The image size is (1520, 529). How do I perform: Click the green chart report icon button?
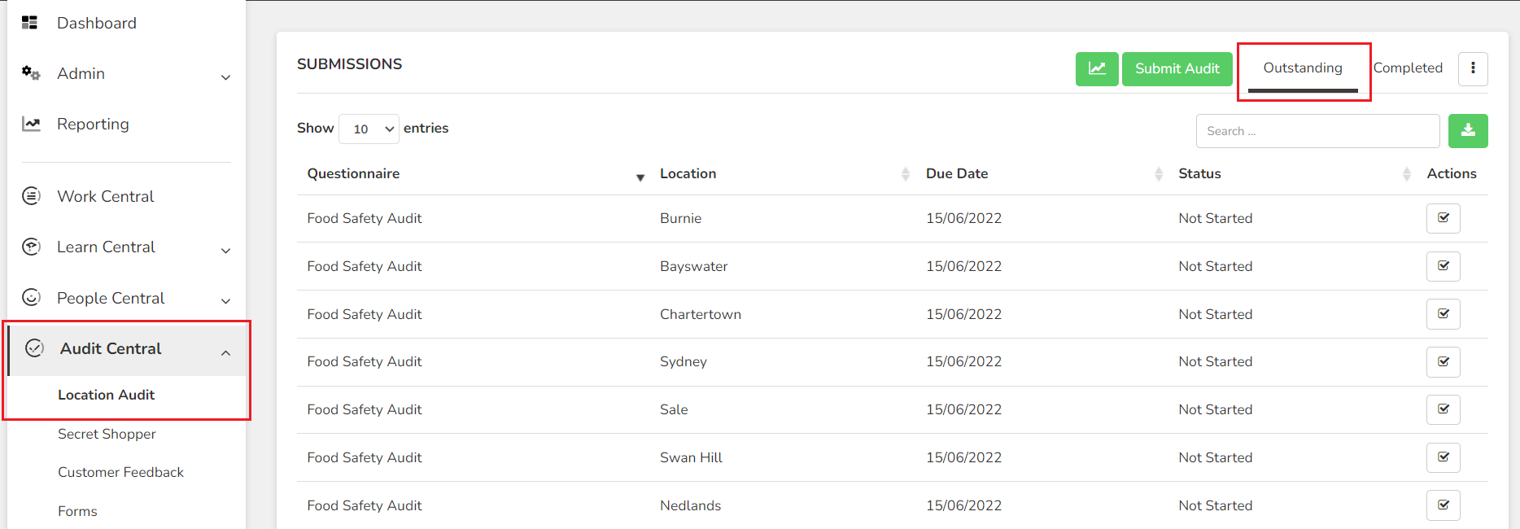1097,69
